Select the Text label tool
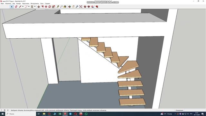This screenshot has width=206, height=116. [x=61, y=6]
